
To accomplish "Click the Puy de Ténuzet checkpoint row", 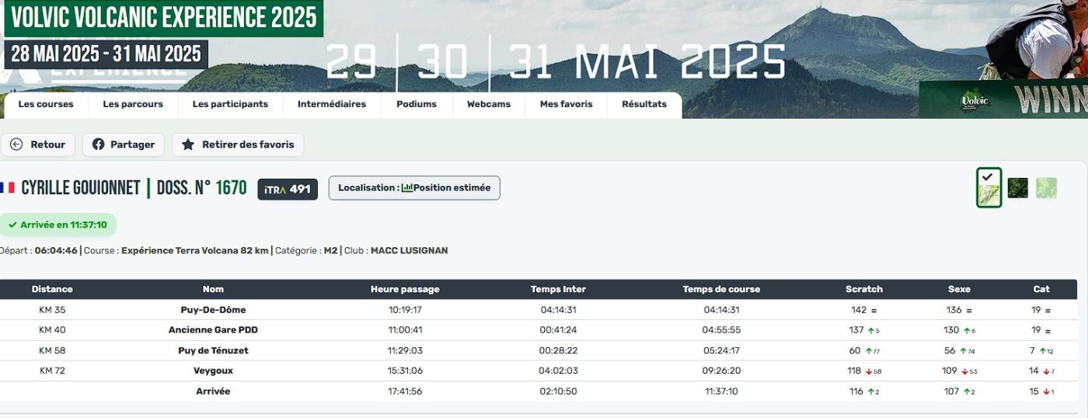I will point(213,350).
